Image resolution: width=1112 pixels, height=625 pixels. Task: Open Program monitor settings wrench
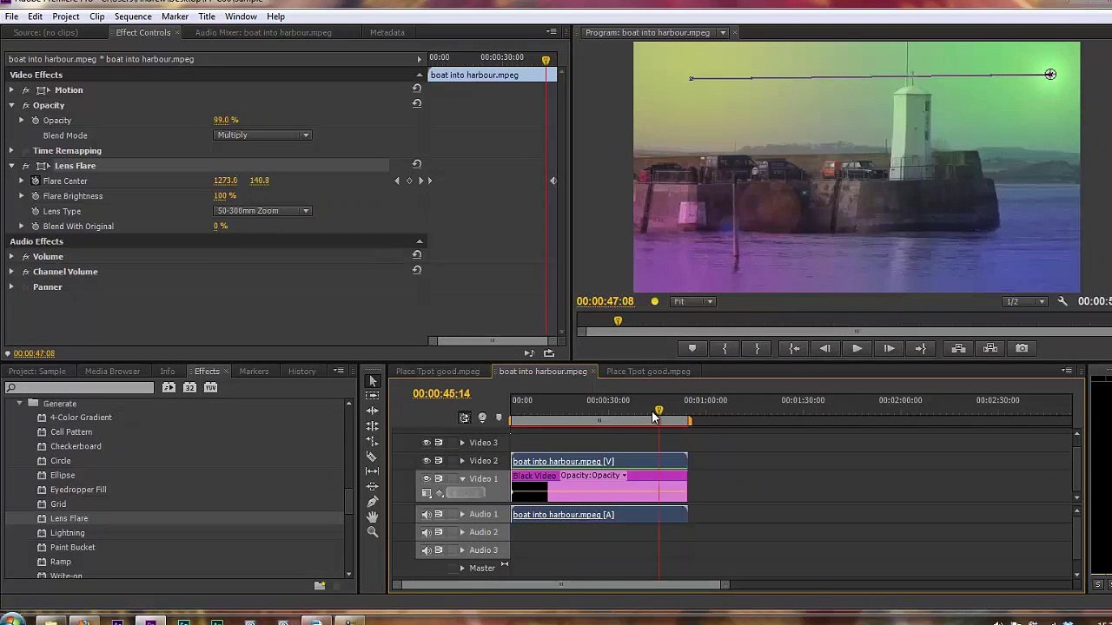(1062, 301)
